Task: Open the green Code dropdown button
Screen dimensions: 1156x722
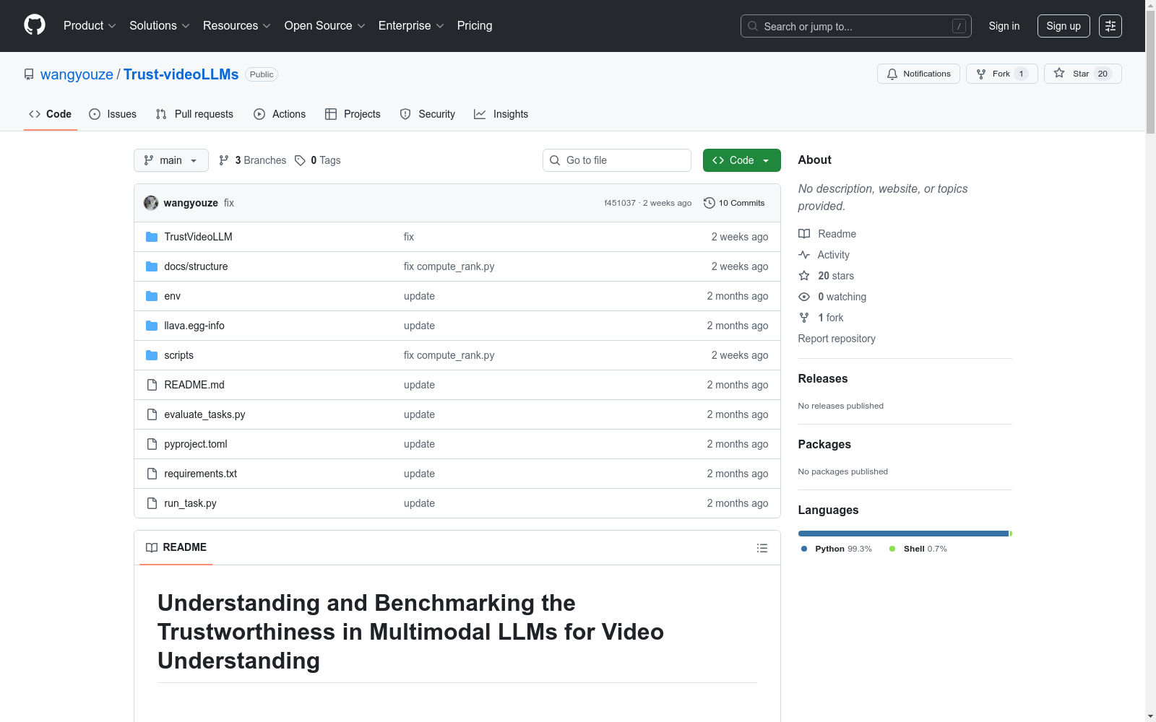Action: pos(741,160)
